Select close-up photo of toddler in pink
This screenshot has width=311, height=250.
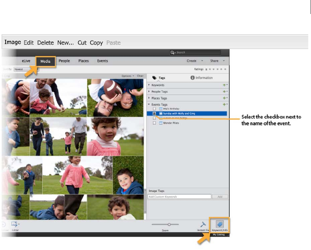(115, 137)
